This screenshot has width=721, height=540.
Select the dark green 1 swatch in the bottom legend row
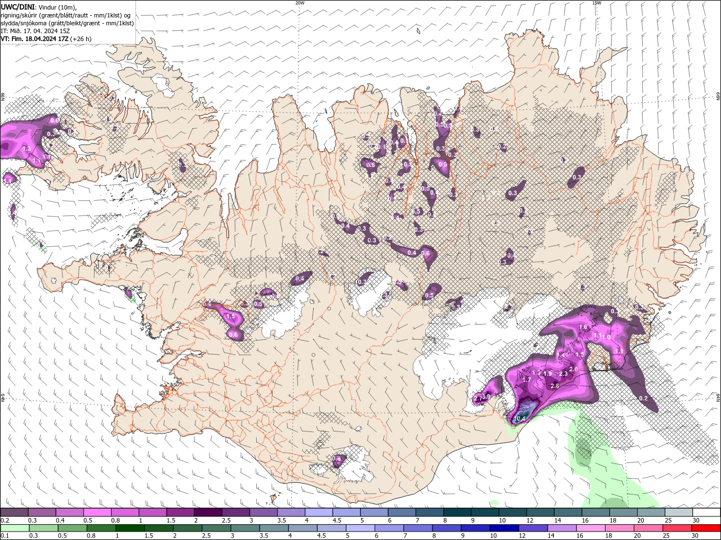point(130,528)
